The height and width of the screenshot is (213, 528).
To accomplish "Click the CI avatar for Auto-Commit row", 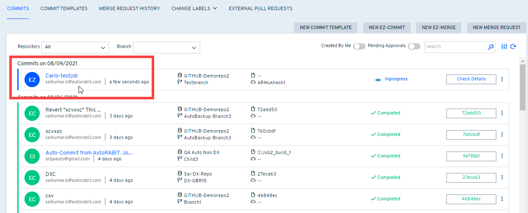I will (32, 156).
